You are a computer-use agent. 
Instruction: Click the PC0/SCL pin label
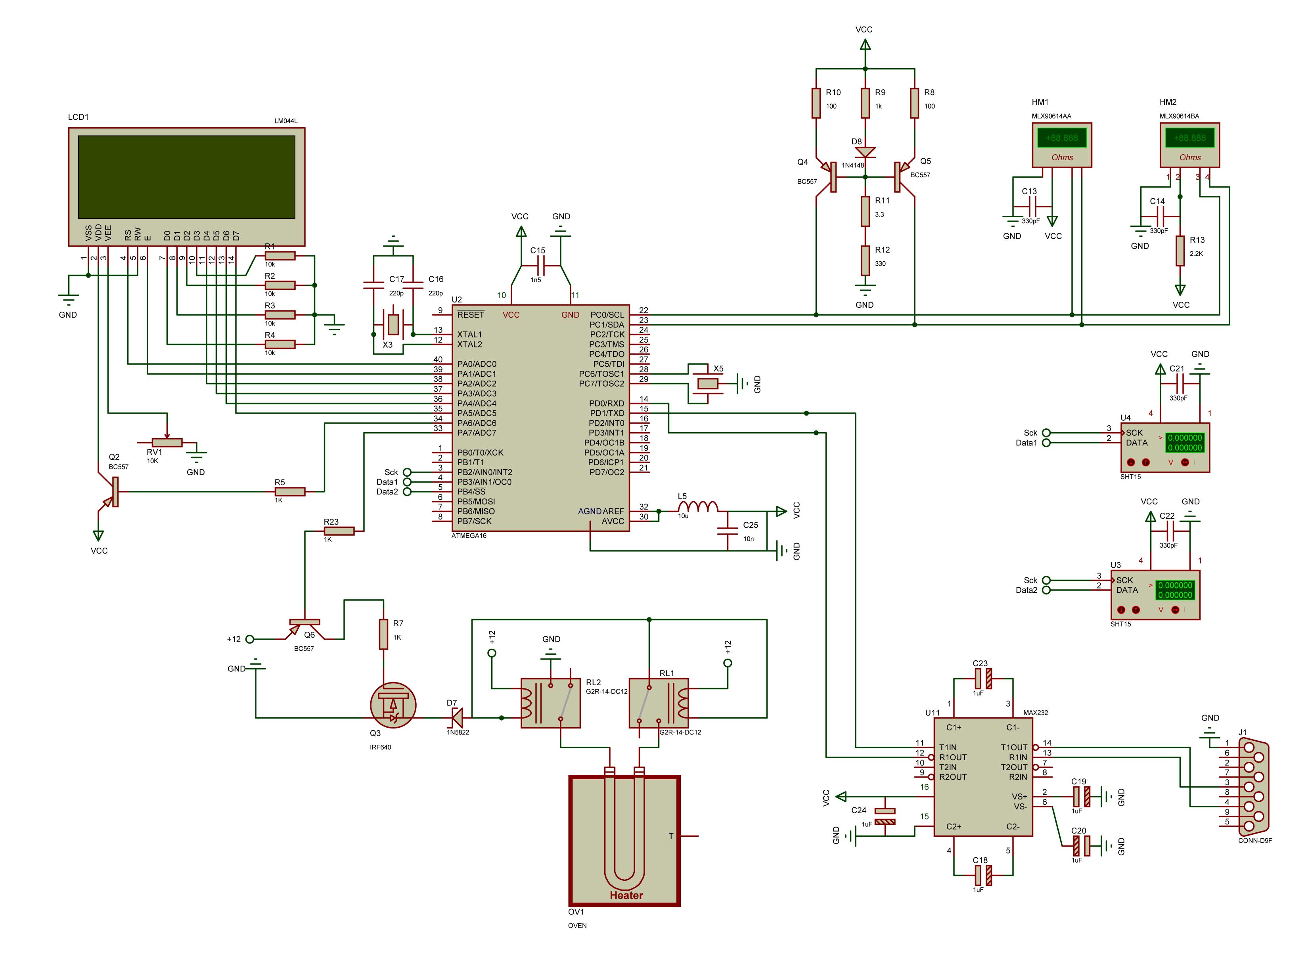(x=607, y=314)
